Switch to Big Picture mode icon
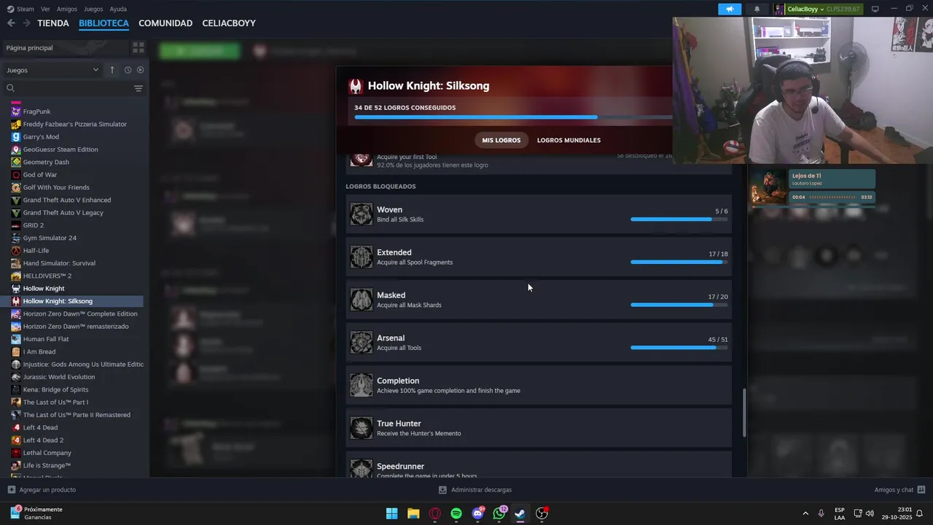Image resolution: width=933 pixels, height=525 pixels. (x=875, y=9)
